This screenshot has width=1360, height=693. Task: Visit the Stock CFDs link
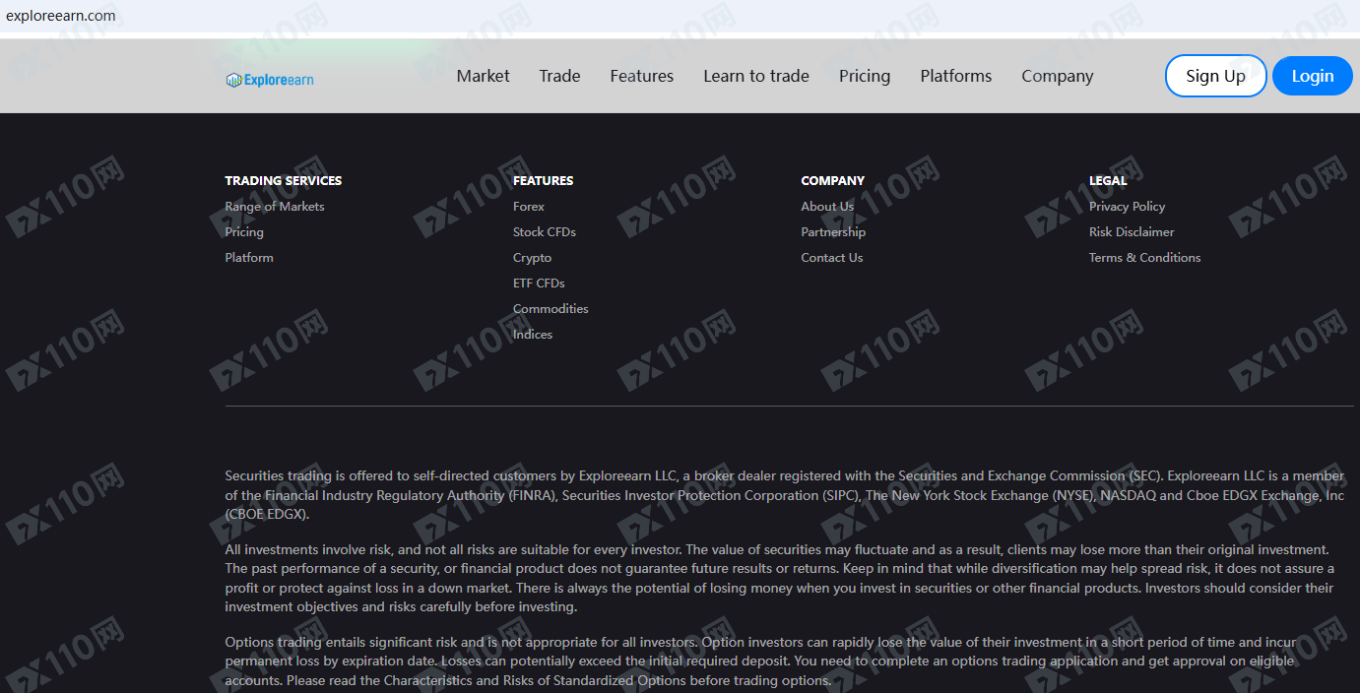click(545, 232)
